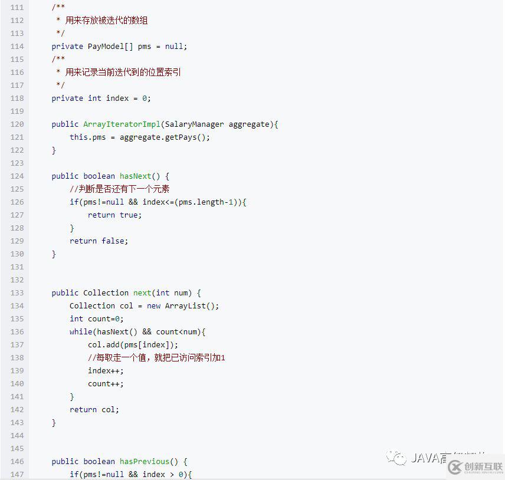Click the PayModel array declaration
This screenshot has width=505, height=480.
(x=118, y=46)
